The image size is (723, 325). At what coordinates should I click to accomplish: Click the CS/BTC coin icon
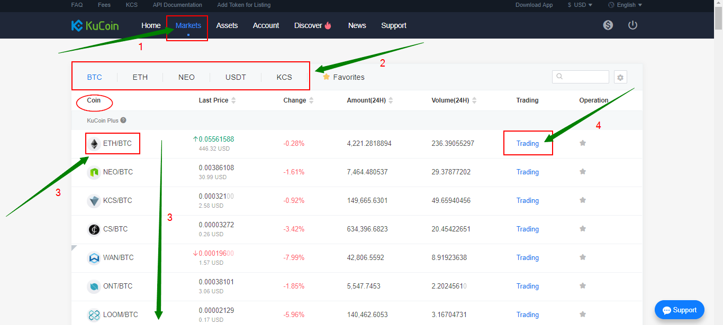pyautogui.click(x=94, y=229)
